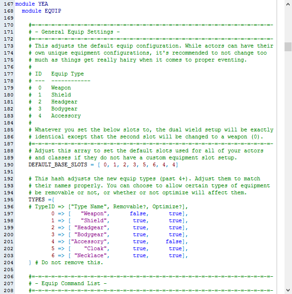The height and width of the screenshot is (294, 292).
Task: Click the "Cloak" string on line 202
Action: tap(95, 248)
